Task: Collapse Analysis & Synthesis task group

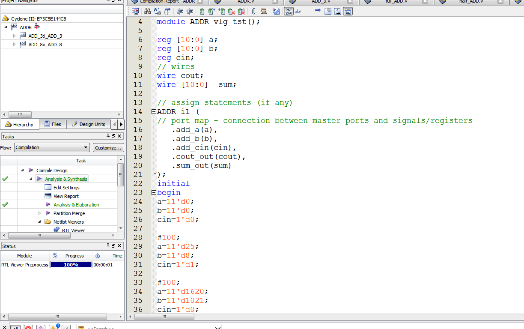Action: tap(31, 179)
